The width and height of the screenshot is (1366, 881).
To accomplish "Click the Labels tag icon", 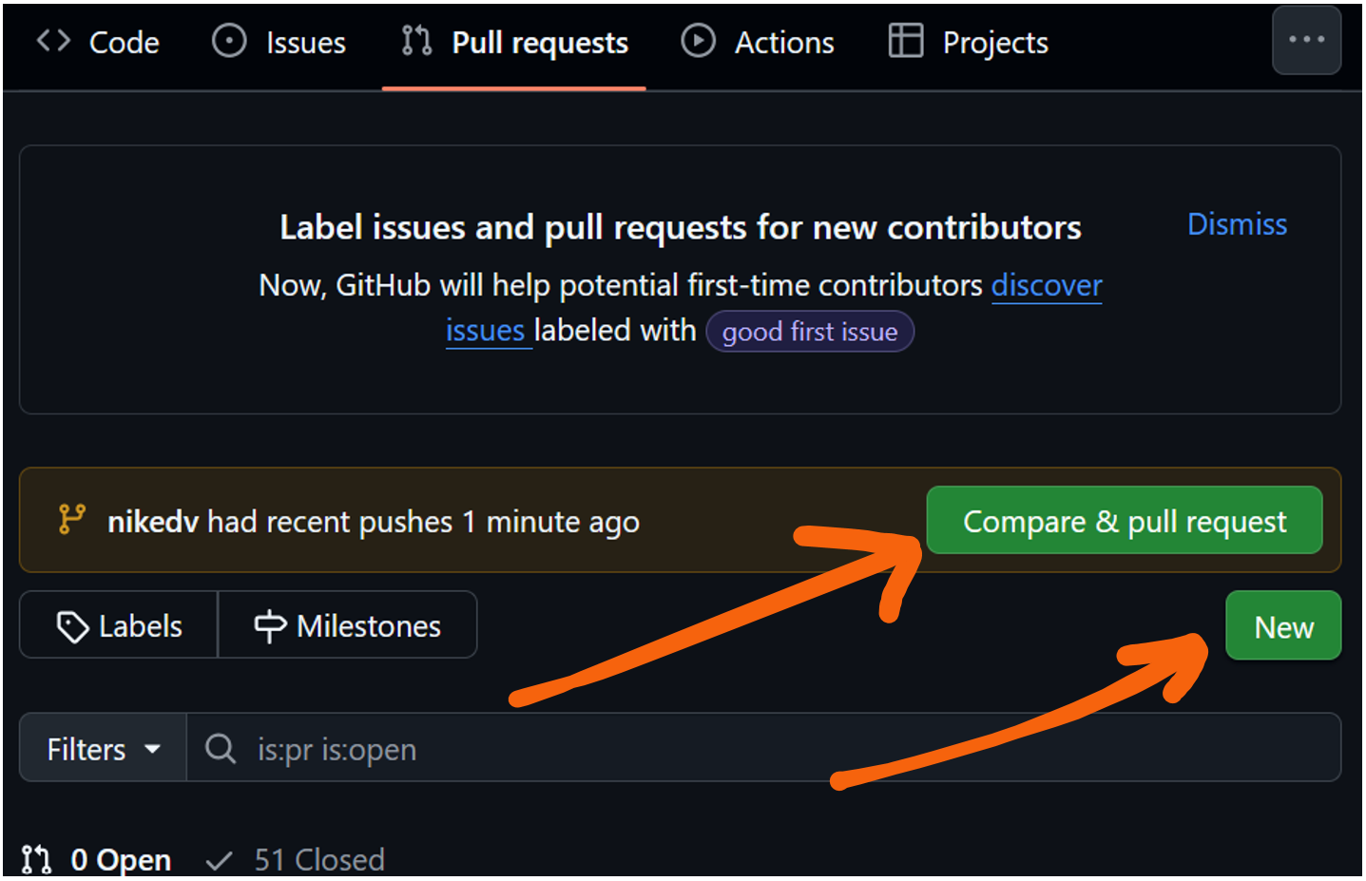I will click(72, 626).
